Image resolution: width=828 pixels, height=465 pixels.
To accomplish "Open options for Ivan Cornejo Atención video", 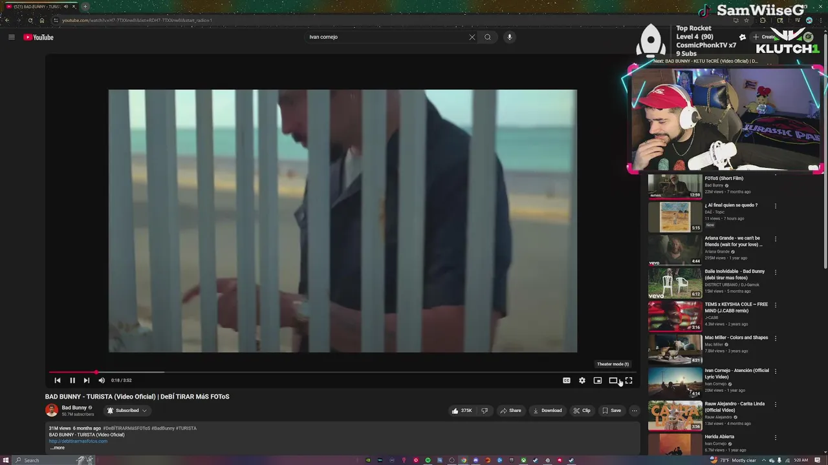I will 776,371.
